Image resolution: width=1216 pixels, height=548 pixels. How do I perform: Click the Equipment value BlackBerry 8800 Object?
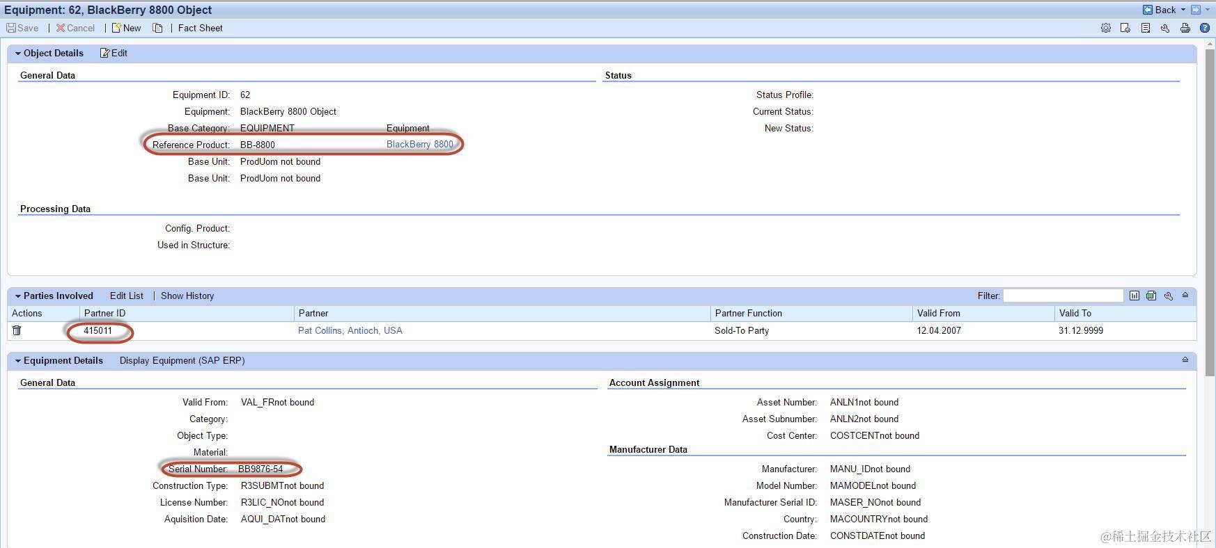tap(288, 112)
